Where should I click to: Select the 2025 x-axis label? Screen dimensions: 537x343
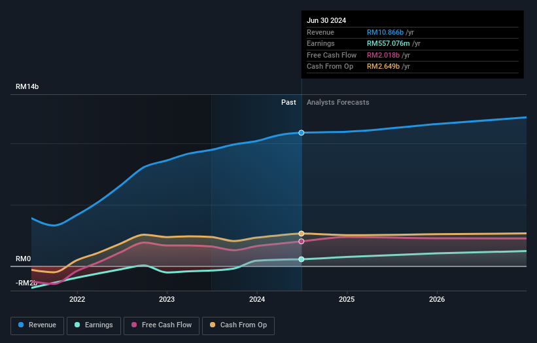tap(347, 299)
